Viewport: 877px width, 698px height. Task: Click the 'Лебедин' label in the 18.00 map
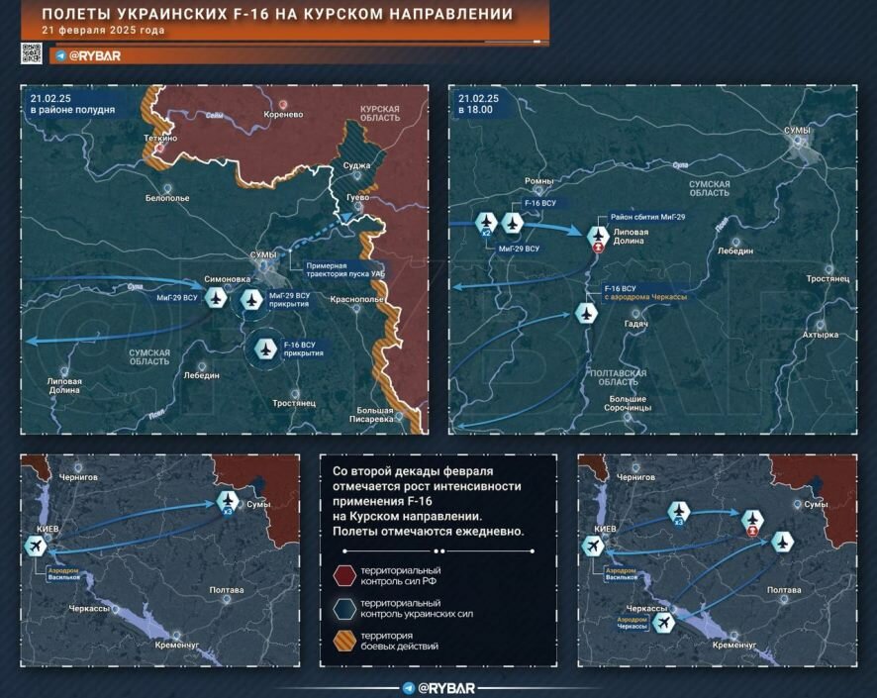tap(734, 251)
